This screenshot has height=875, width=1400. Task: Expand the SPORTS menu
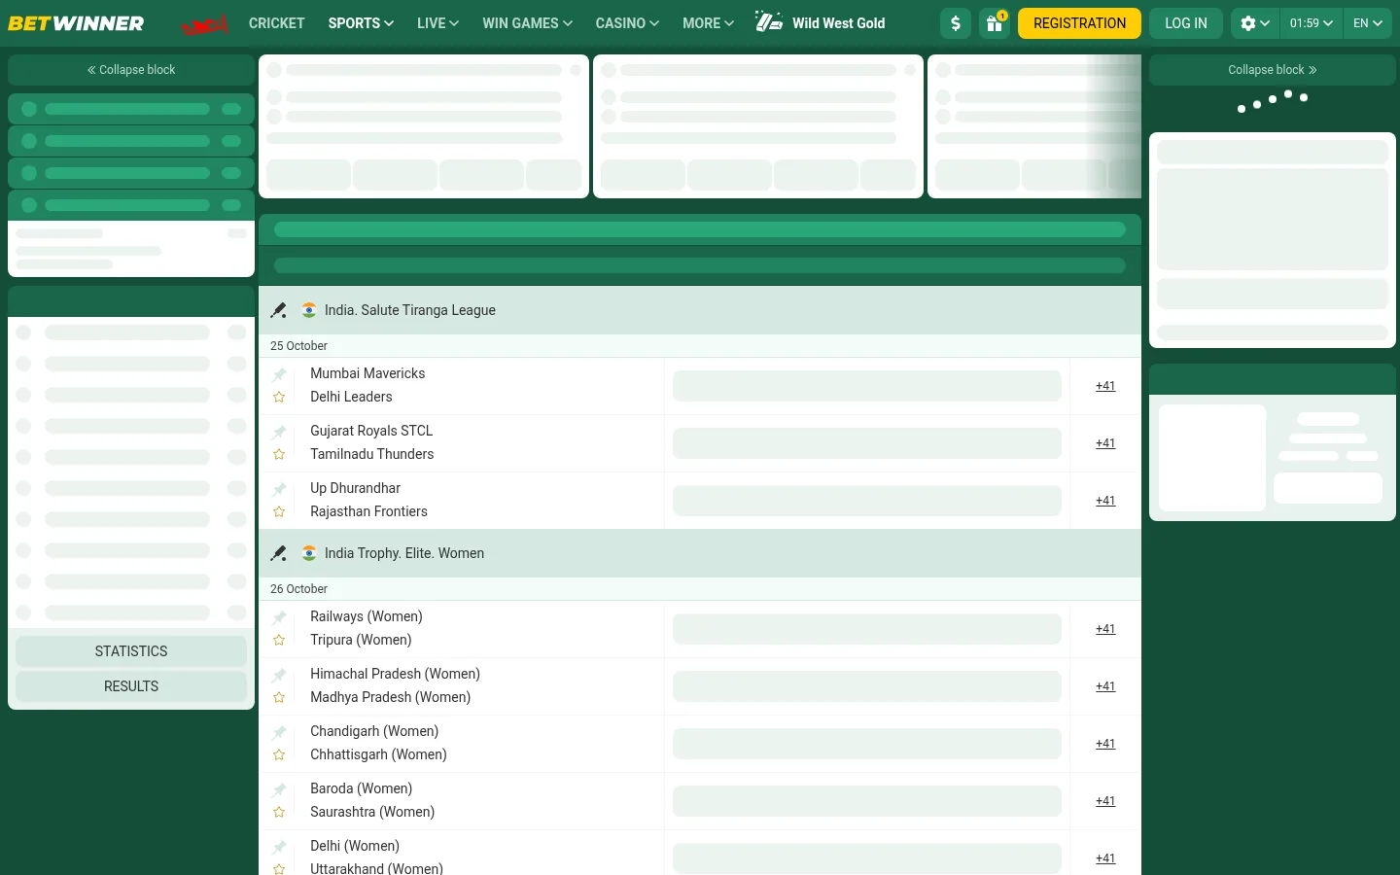click(x=361, y=23)
